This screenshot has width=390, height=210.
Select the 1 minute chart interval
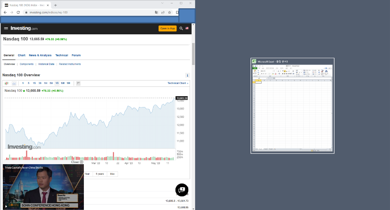click(23, 83)
